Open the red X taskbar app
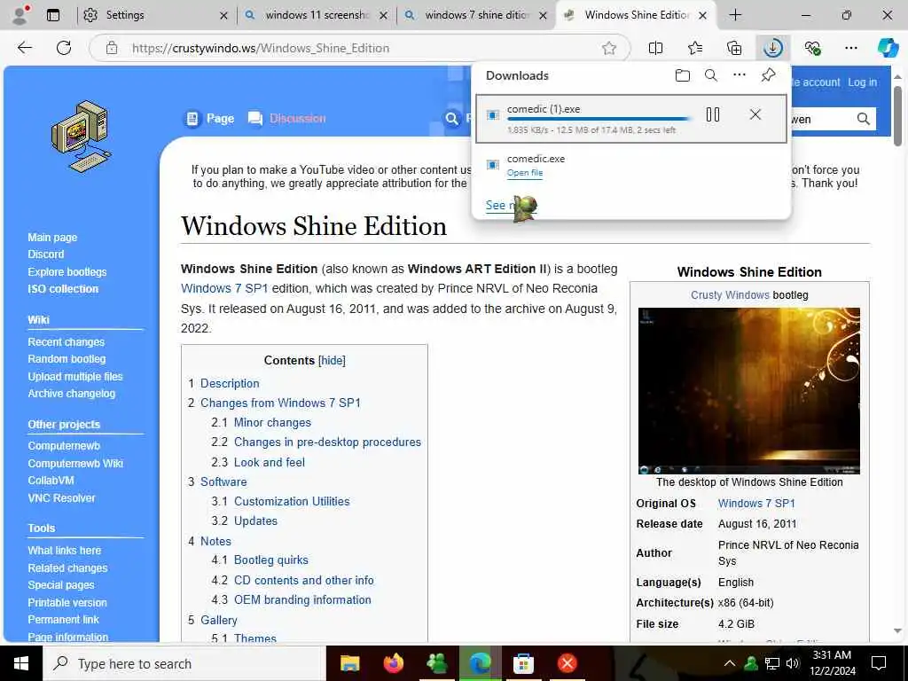908x681 pixels. [x=567, y=663]
